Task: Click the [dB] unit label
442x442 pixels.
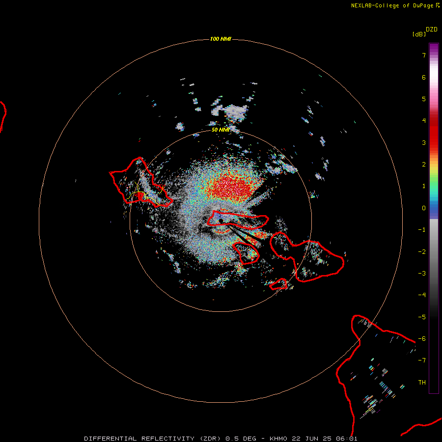Action: point(419,34)
